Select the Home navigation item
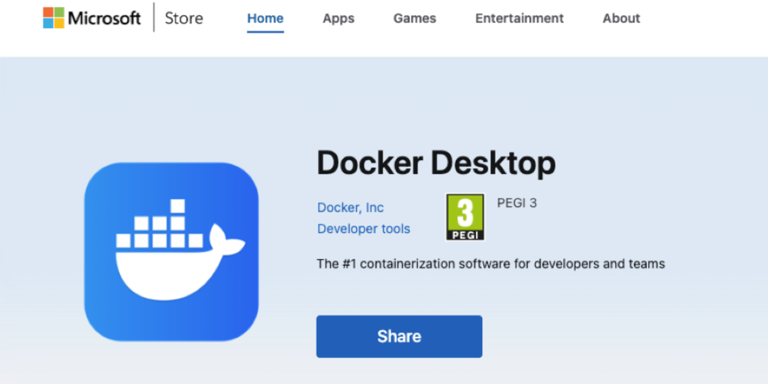768x384 pixels. tap(265, 18)
